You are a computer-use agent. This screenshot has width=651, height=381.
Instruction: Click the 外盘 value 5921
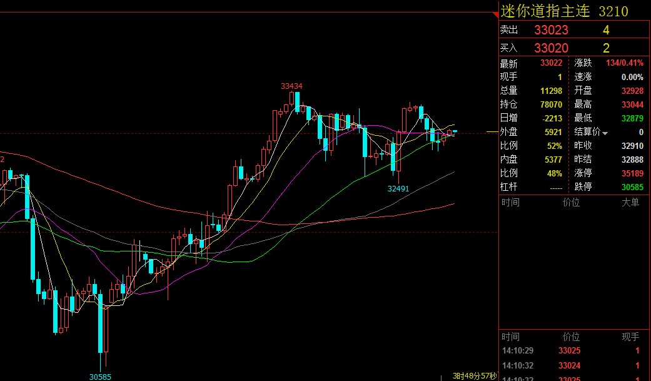[553, 132]
